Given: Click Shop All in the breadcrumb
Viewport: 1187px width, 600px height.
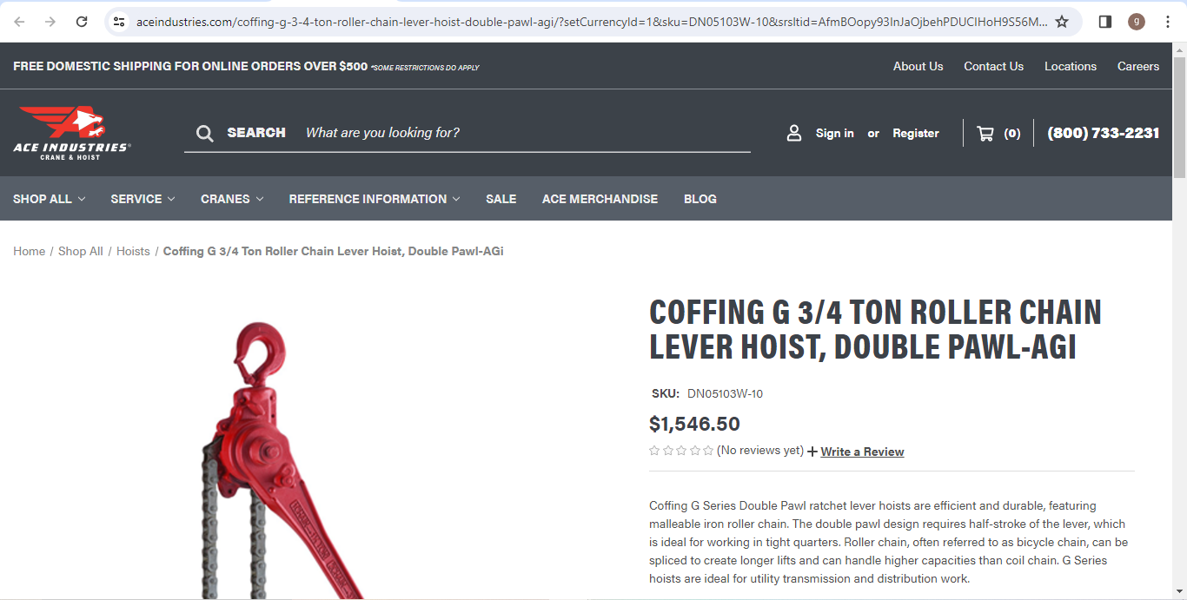Looking at the screenshot, I should [x=81, y=251].
